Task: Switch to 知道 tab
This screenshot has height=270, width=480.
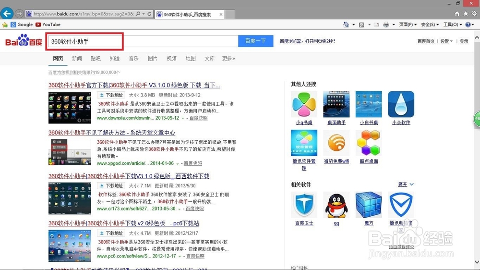Action: pyautogui.click(x=115, y=58)
